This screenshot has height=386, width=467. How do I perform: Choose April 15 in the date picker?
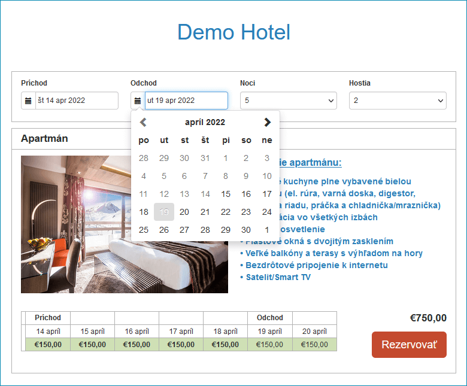(226, 194)
